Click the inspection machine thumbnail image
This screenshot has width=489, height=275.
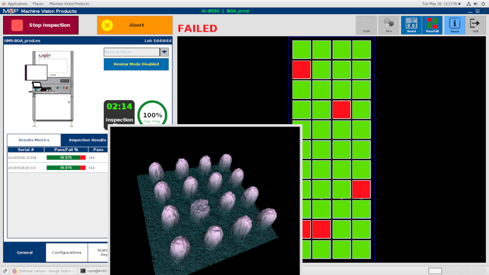coord(50,89)
